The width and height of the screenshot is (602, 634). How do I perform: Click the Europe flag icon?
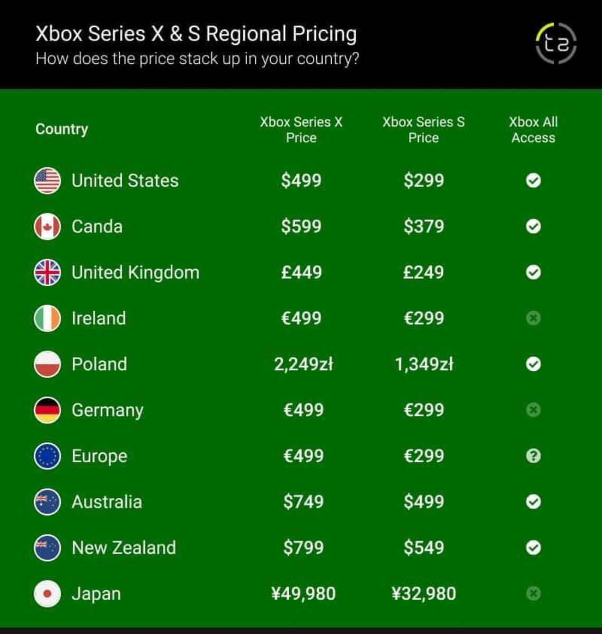(x=47, y=456)
